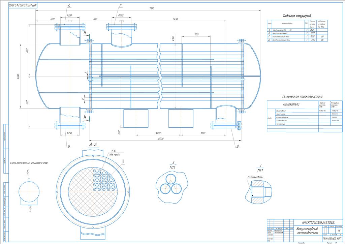Click the 630 dimension between nozzles
Viewport: 345px width, 244px height.
point(95,19)
